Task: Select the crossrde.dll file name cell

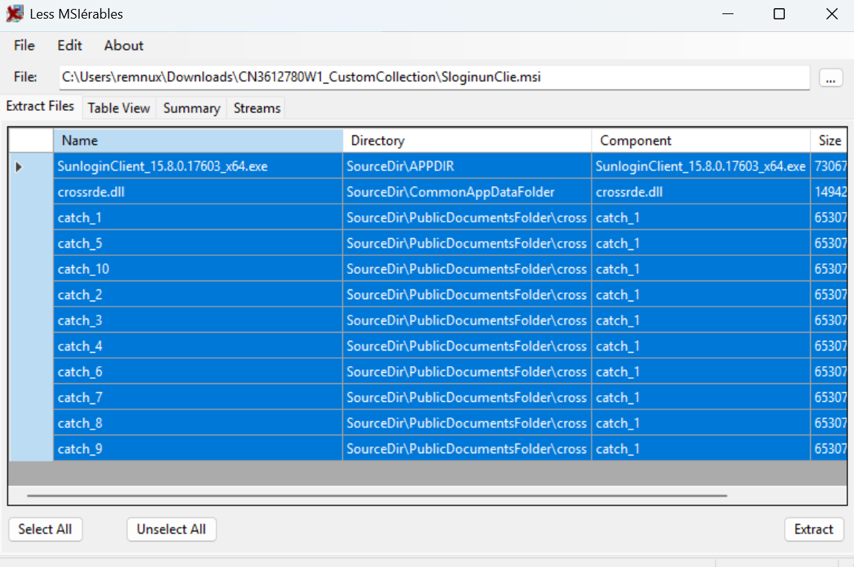Action: [198, 192]
